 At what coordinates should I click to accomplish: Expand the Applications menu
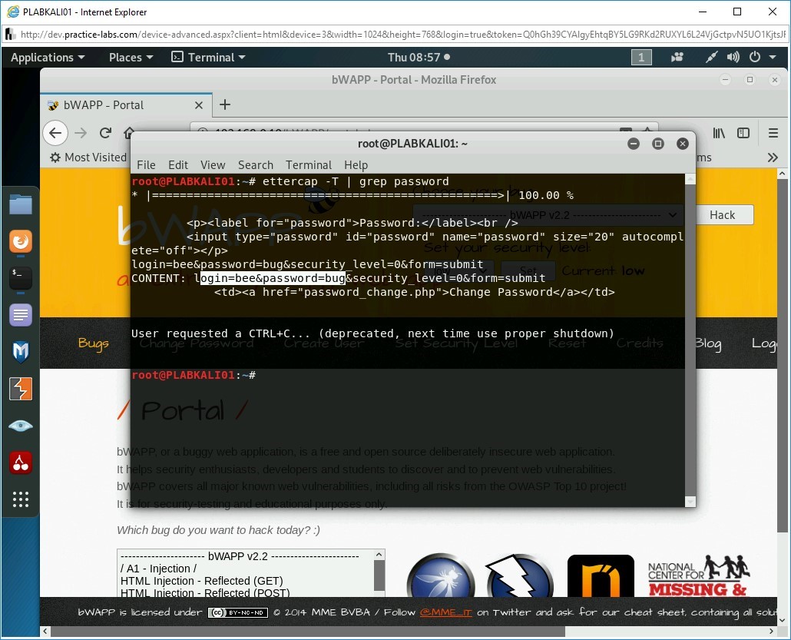point(48,58)
